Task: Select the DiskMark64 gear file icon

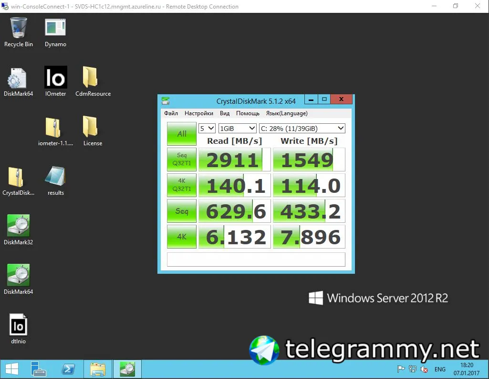Action: click(x=18, y=82)
